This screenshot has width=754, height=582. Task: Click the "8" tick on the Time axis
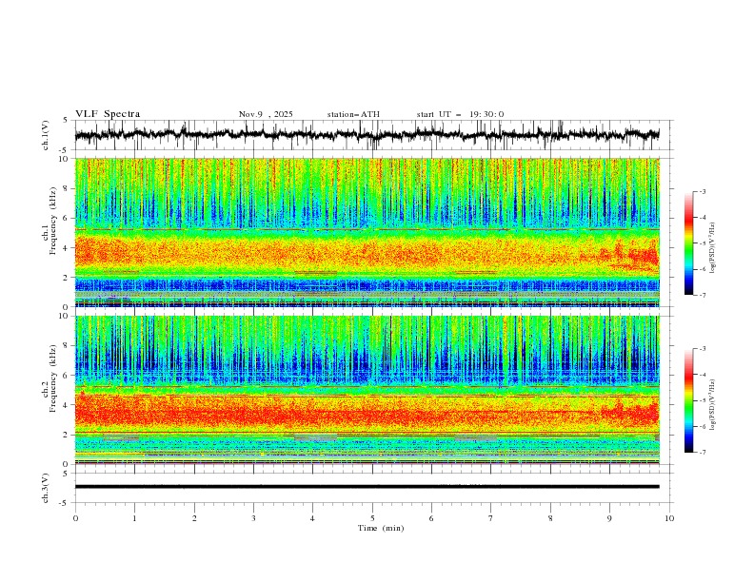click(550, 518)
